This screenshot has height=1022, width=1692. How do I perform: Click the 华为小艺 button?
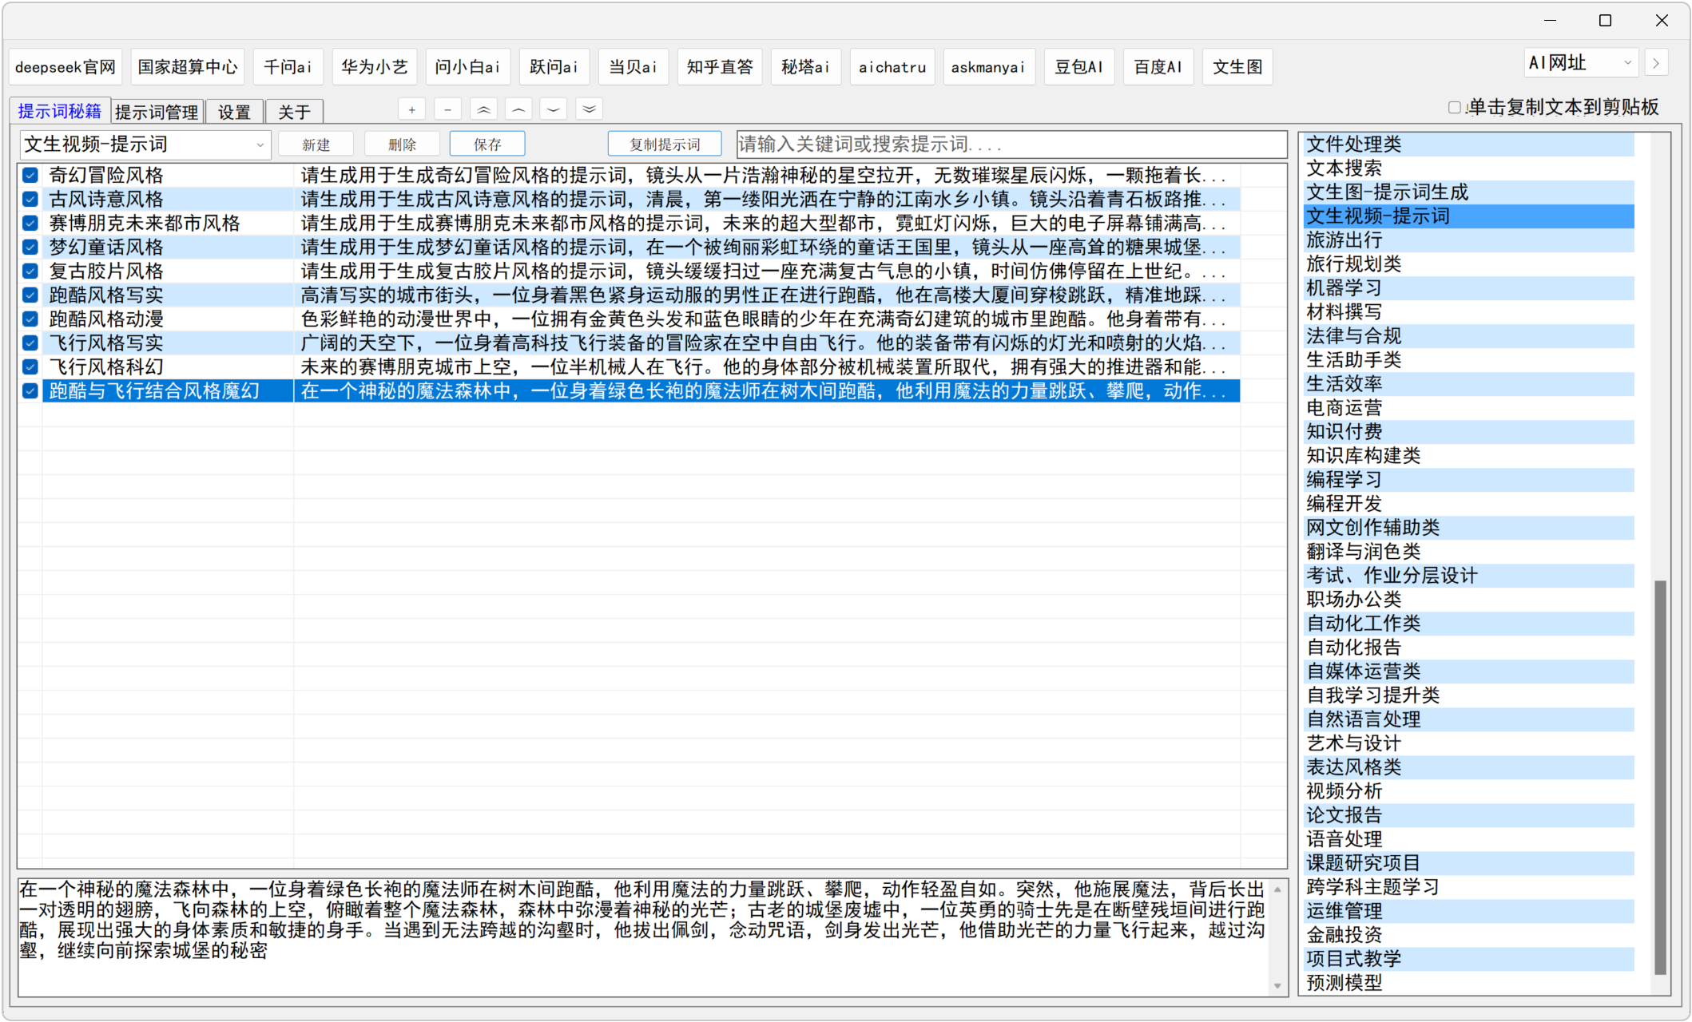375,67
